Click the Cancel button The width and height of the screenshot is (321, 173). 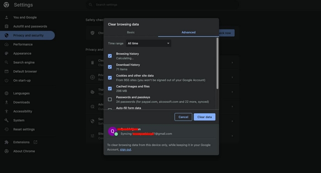183,117
